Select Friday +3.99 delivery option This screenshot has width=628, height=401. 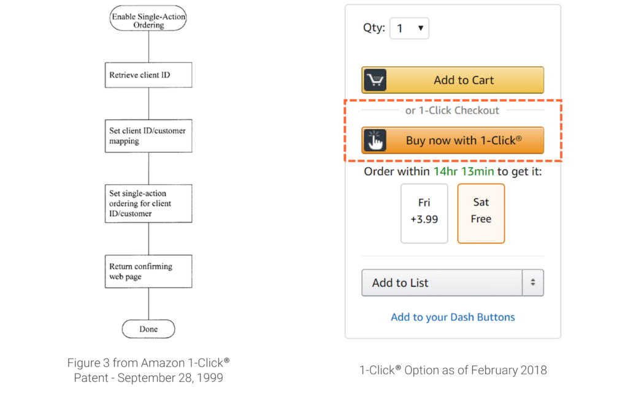click(424, 214)
